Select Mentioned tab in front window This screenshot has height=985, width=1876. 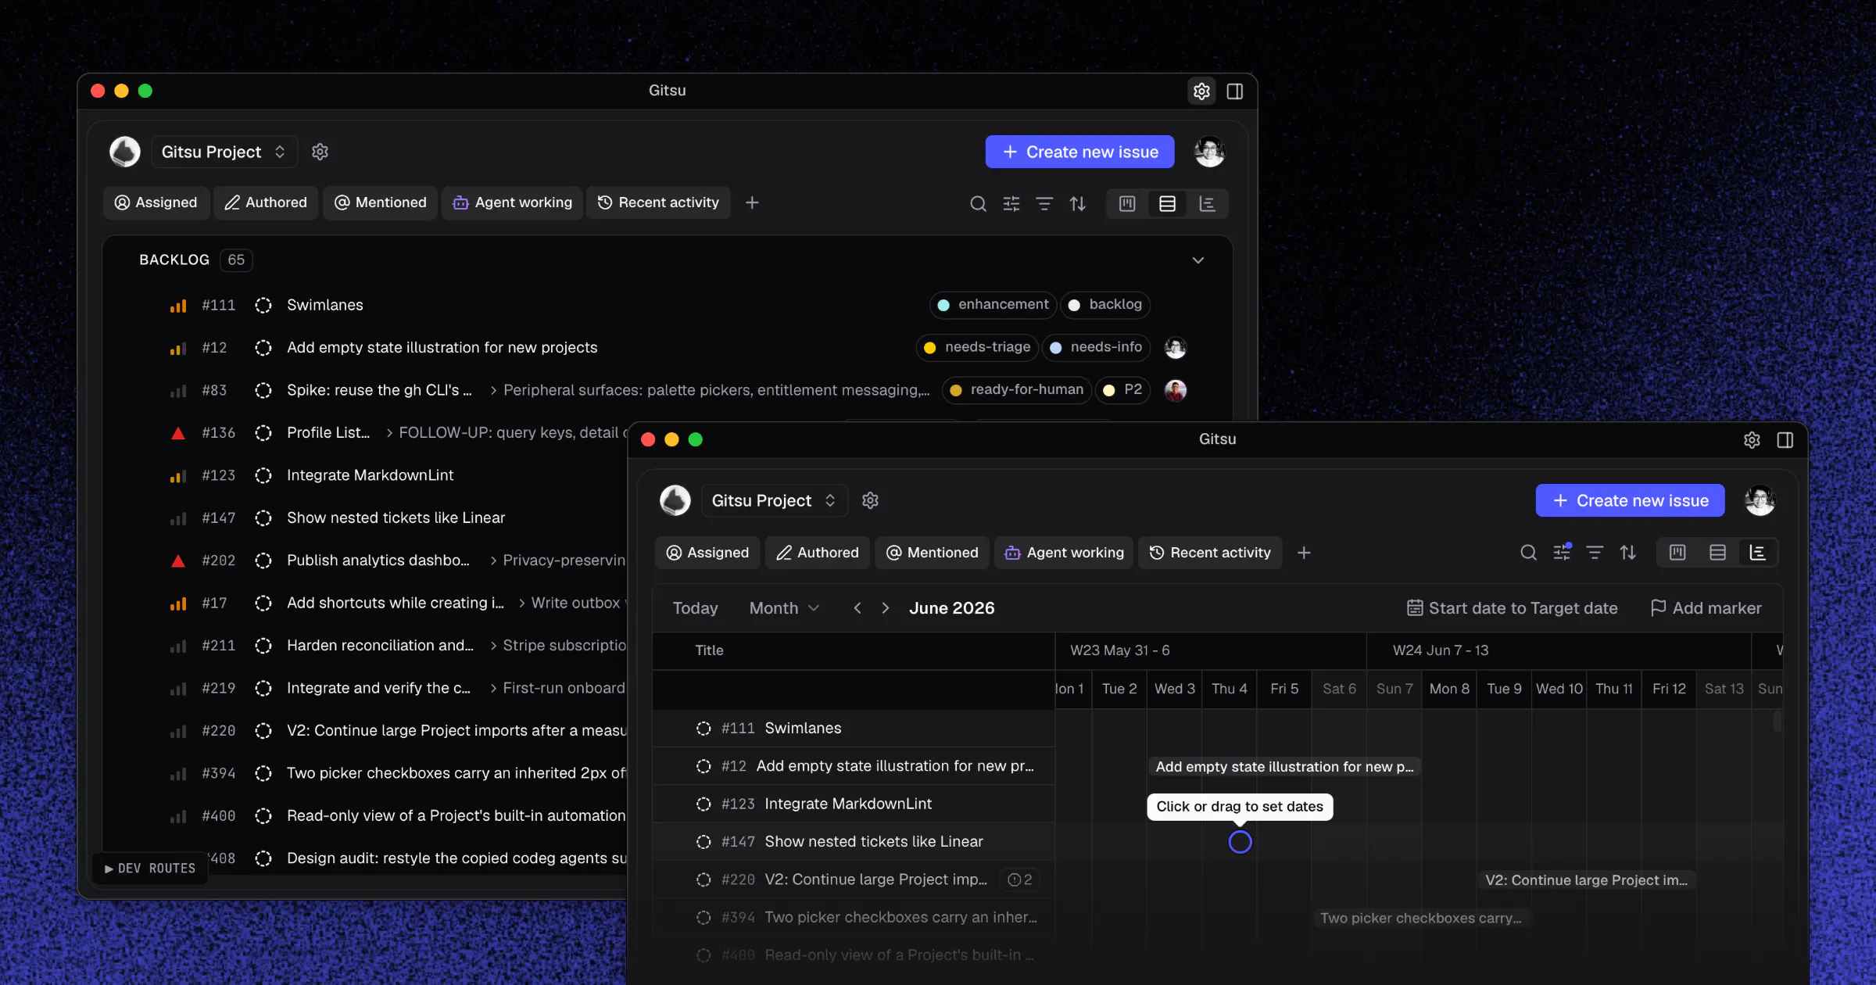(x=932, y=553)
